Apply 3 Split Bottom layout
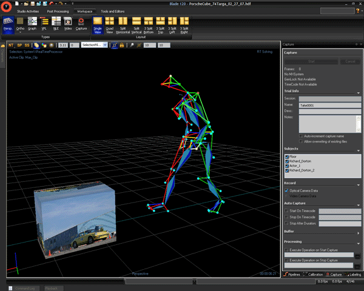 point(149,25)
